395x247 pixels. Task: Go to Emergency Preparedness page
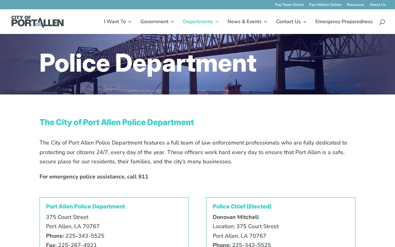[x=344, y=22]
